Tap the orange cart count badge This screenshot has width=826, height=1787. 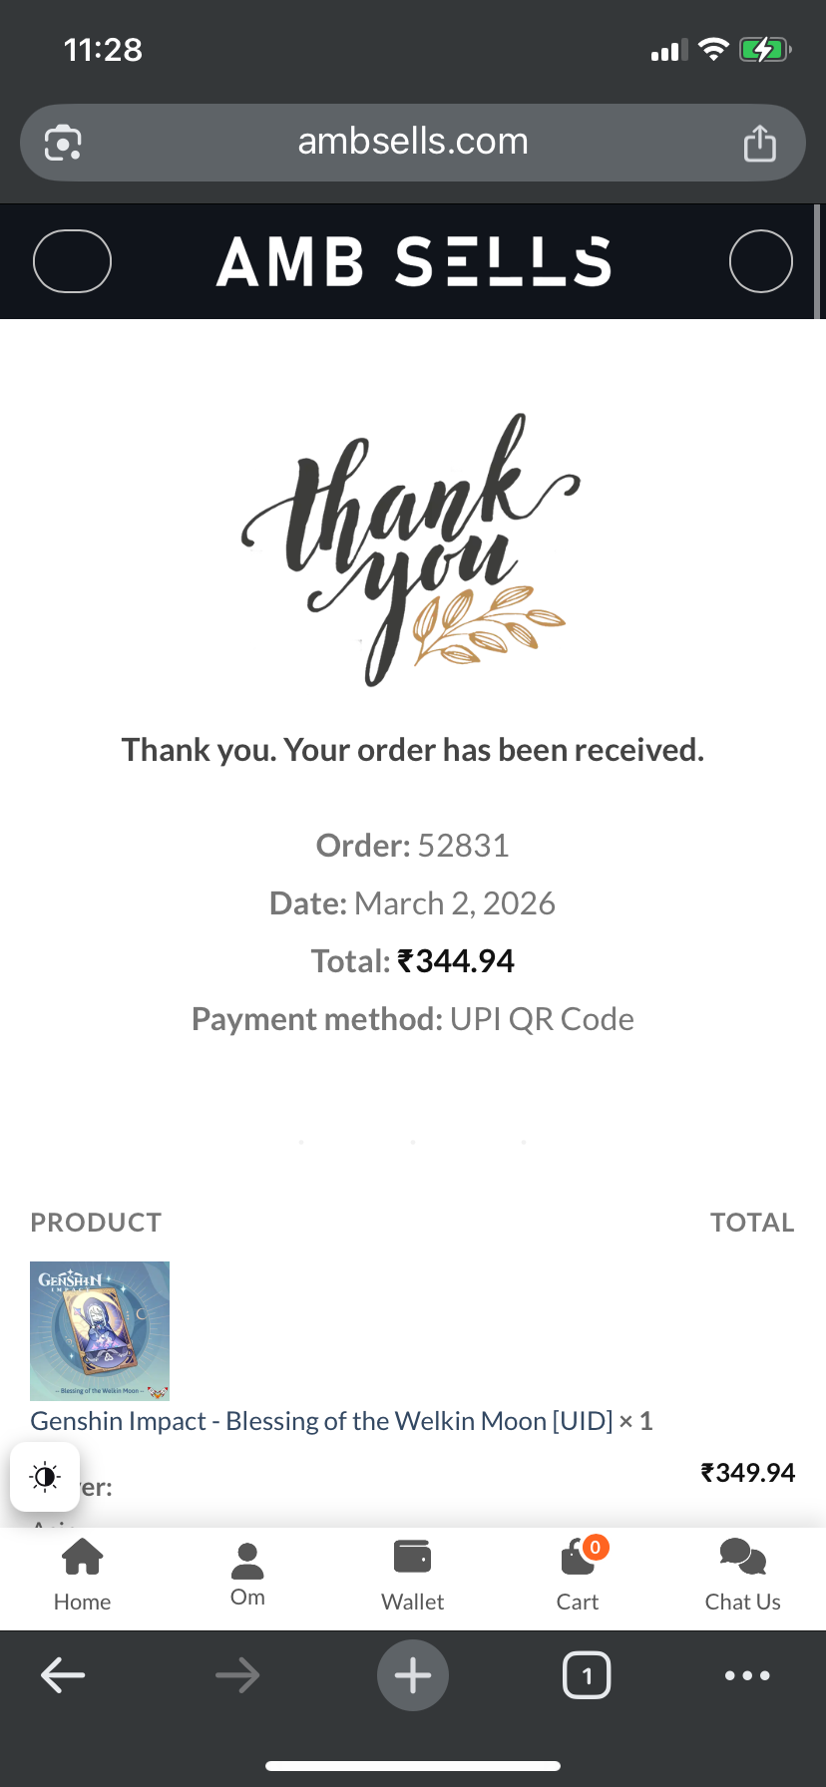click(x=596, y=1547)
